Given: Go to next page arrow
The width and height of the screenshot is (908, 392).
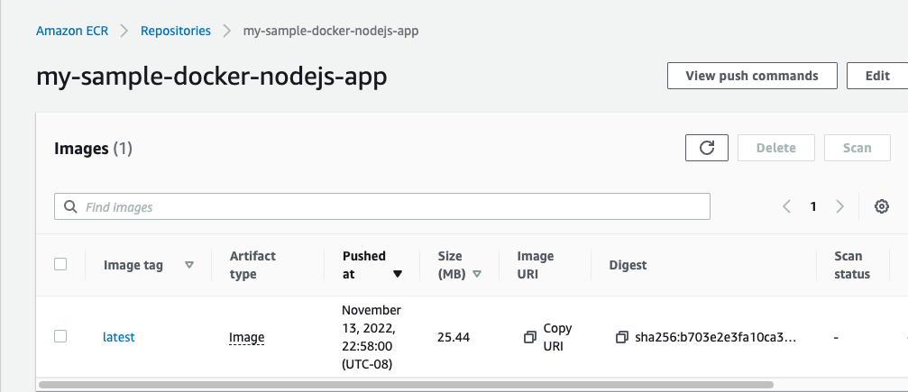Looking at the screenshot, I should (840, 206).
